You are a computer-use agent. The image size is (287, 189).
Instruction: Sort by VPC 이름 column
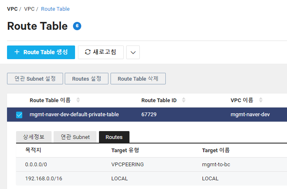click(260, 100)
